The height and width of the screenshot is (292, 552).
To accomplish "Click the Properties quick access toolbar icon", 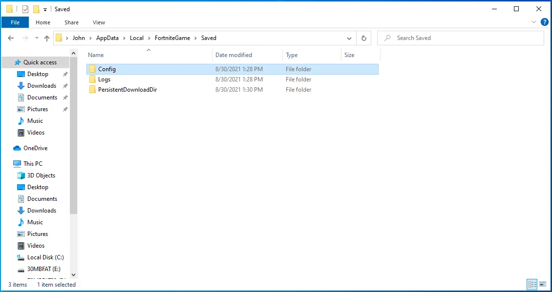I will (25, 9).
